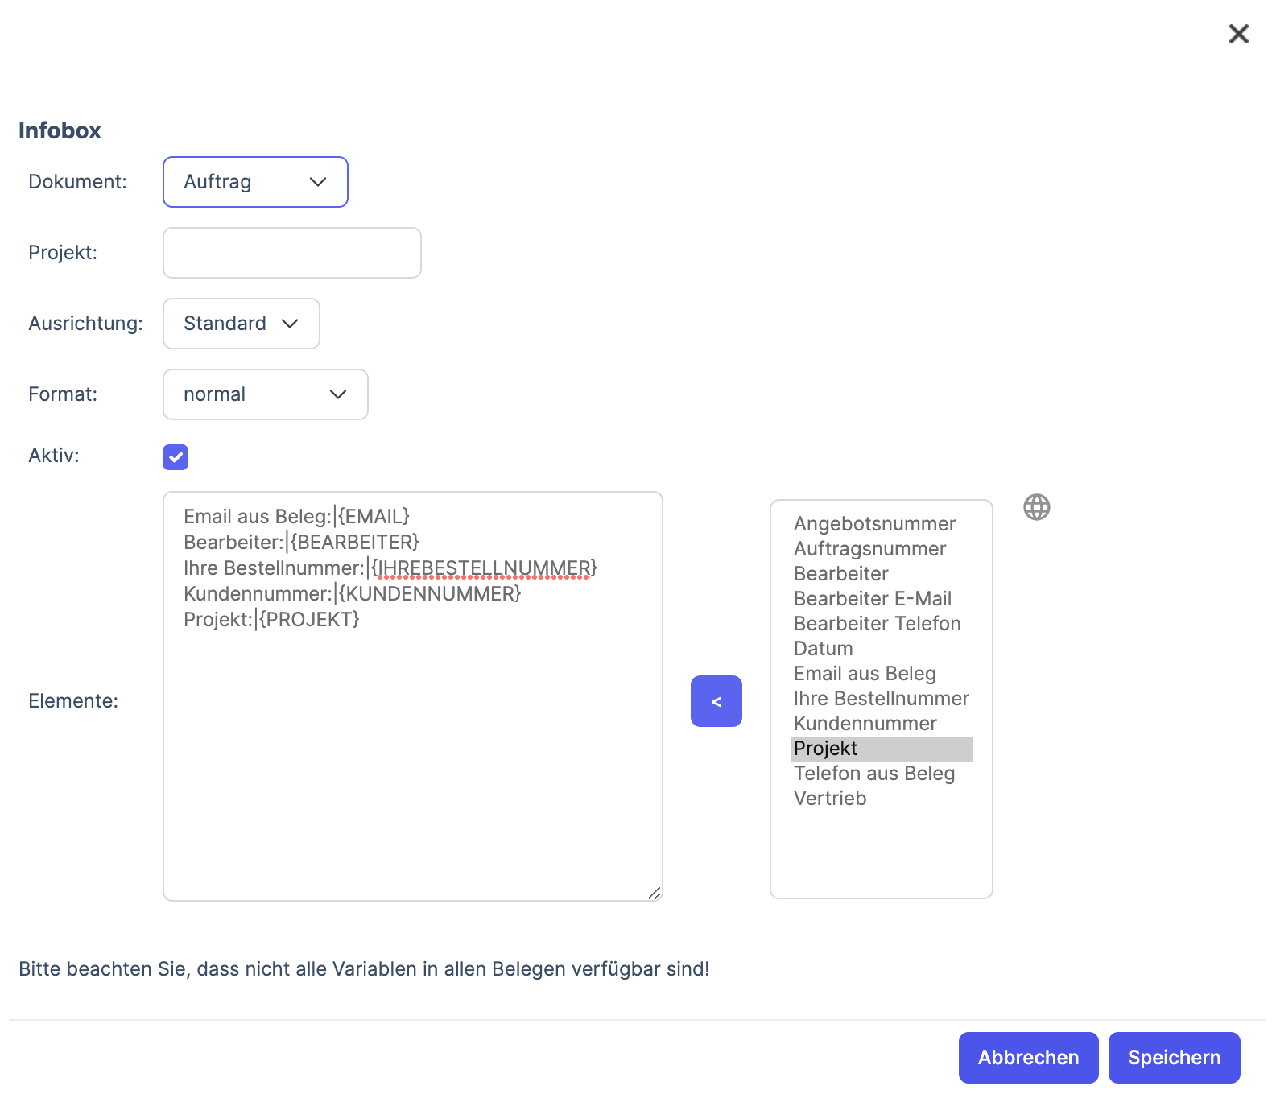1272x1094 pixels.
Task: Select Datum in the variable list
Action: 823,649
